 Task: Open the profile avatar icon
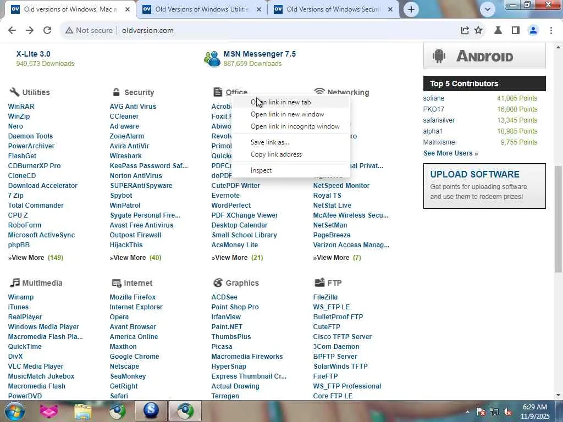533,31
